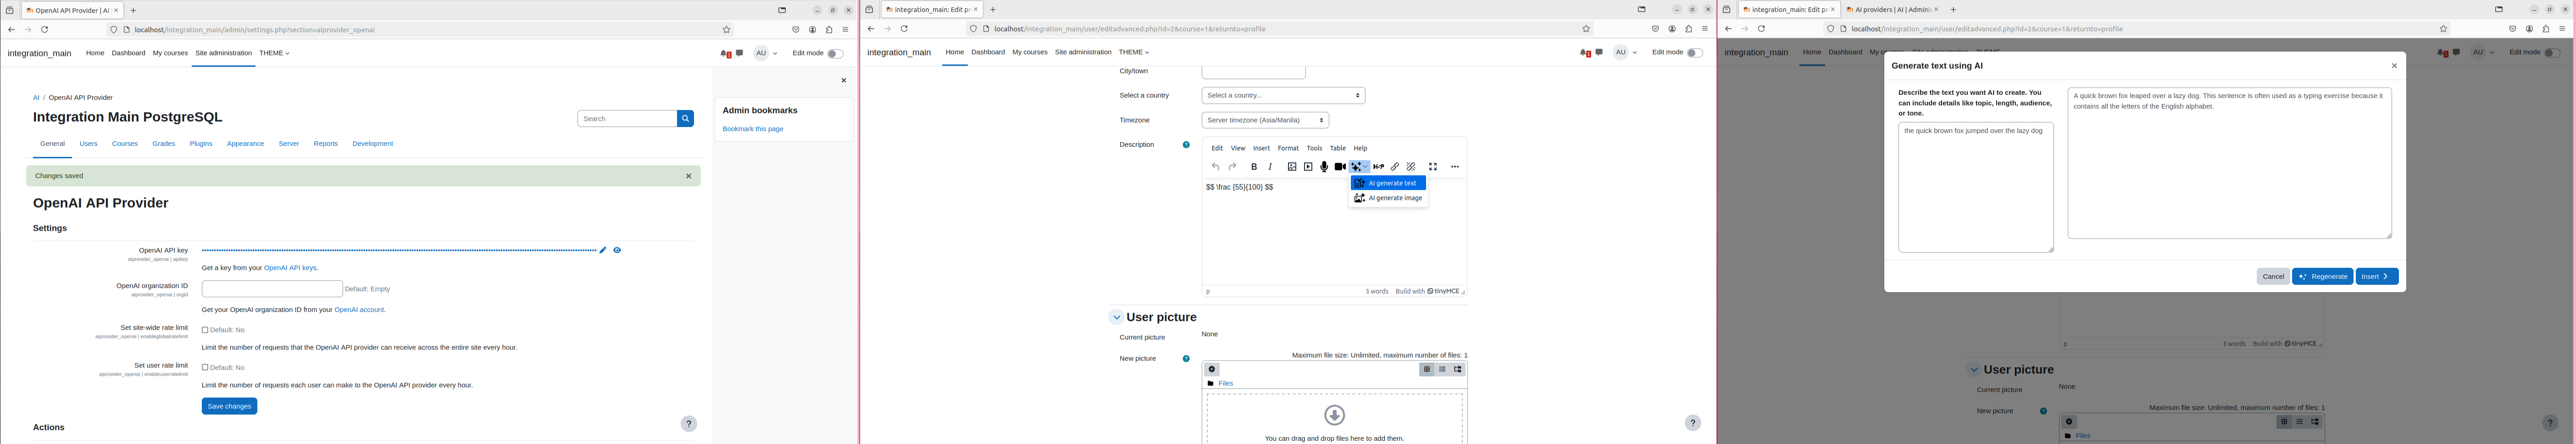Click the record audio microphone icon

tap(1324, 167)
